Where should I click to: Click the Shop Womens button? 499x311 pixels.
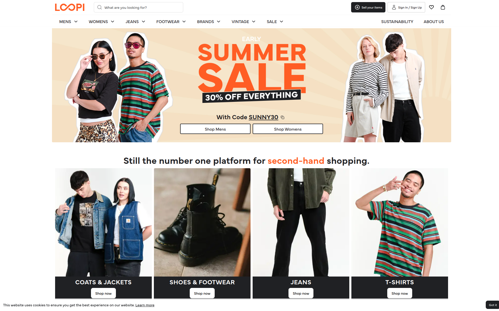pyautogui.click(x=288, y=129)
